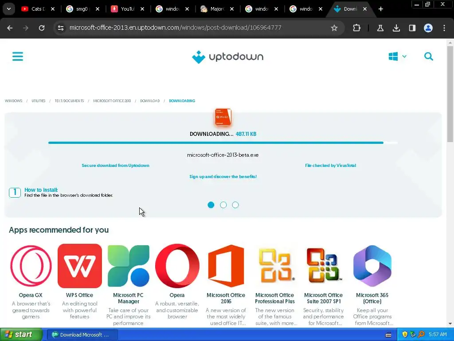Open DOWNLOAD breadcrumb link
454x341 pixels.
coord(150,101)
